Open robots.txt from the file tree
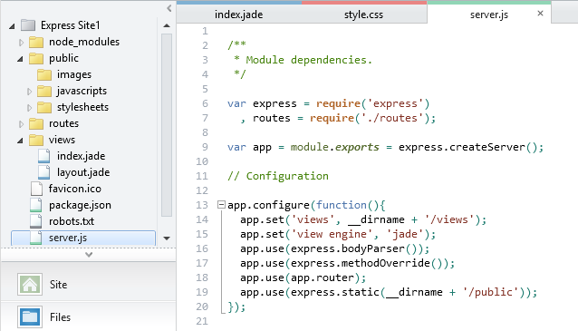The image size is (578, 331). pyautogui.click(x=72, y=221)
